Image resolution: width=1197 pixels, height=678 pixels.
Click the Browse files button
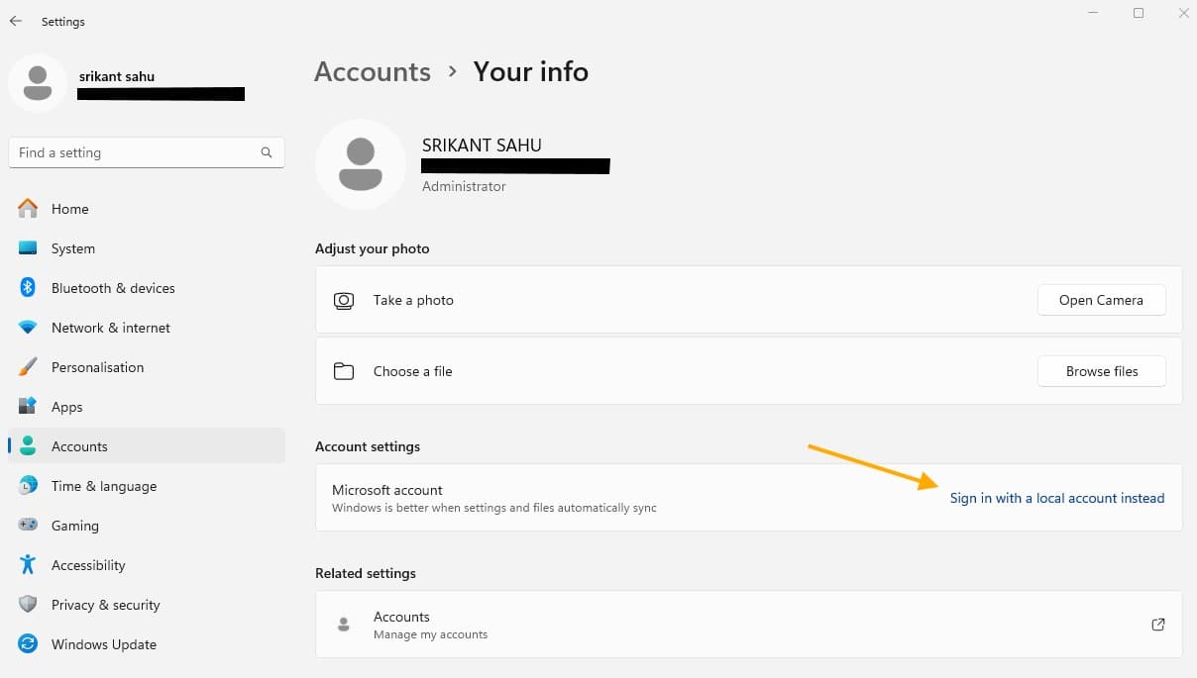[x=1101, y=371]
